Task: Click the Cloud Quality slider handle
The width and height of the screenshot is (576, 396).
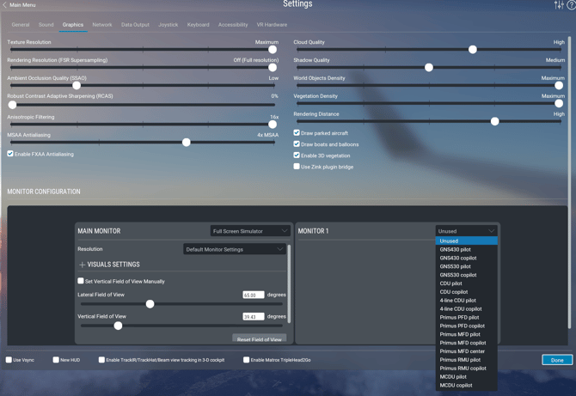Action: (473, 49)
